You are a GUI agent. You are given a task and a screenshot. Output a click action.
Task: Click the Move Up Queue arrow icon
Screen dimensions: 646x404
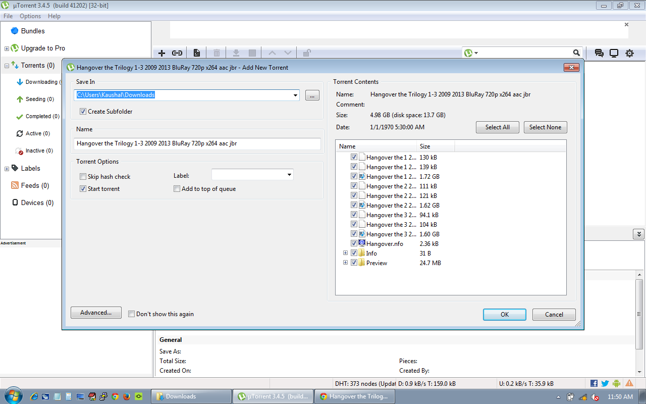[x=273, y=53]
